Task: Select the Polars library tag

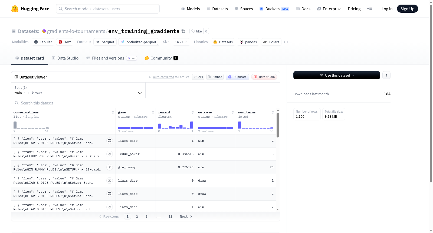Action: [x=271, y=42]
